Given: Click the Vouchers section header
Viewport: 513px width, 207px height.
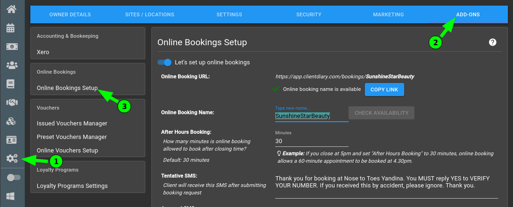Looking at the screenshot, I should tap(48, 108).
